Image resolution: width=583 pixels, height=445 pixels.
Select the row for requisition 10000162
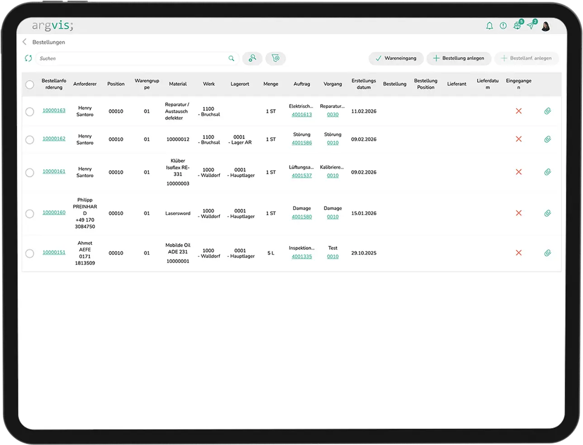click(30, 140)
